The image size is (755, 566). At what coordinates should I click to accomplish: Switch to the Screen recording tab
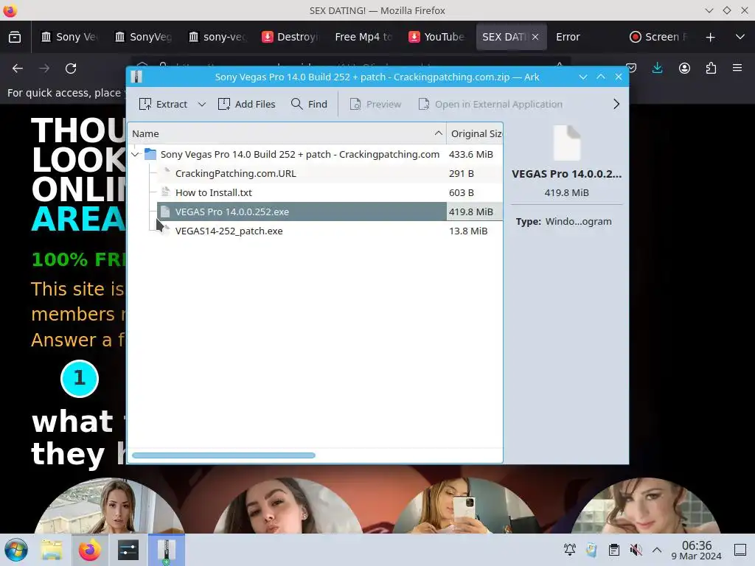(x=658, y=37)
